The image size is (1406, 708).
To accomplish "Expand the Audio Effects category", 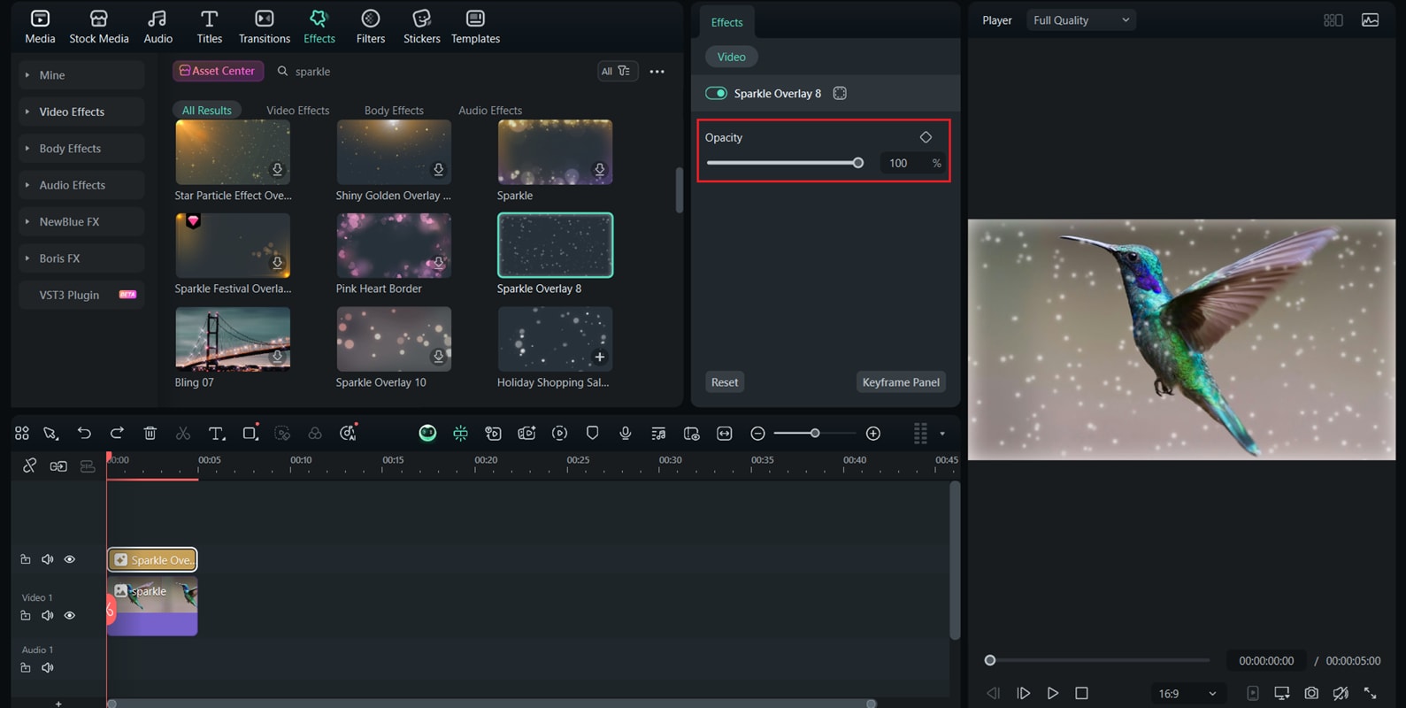I will (x=81, y=185).
